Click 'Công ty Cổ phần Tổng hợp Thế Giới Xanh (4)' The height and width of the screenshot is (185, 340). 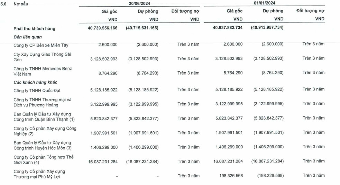[x=44, y=160]
